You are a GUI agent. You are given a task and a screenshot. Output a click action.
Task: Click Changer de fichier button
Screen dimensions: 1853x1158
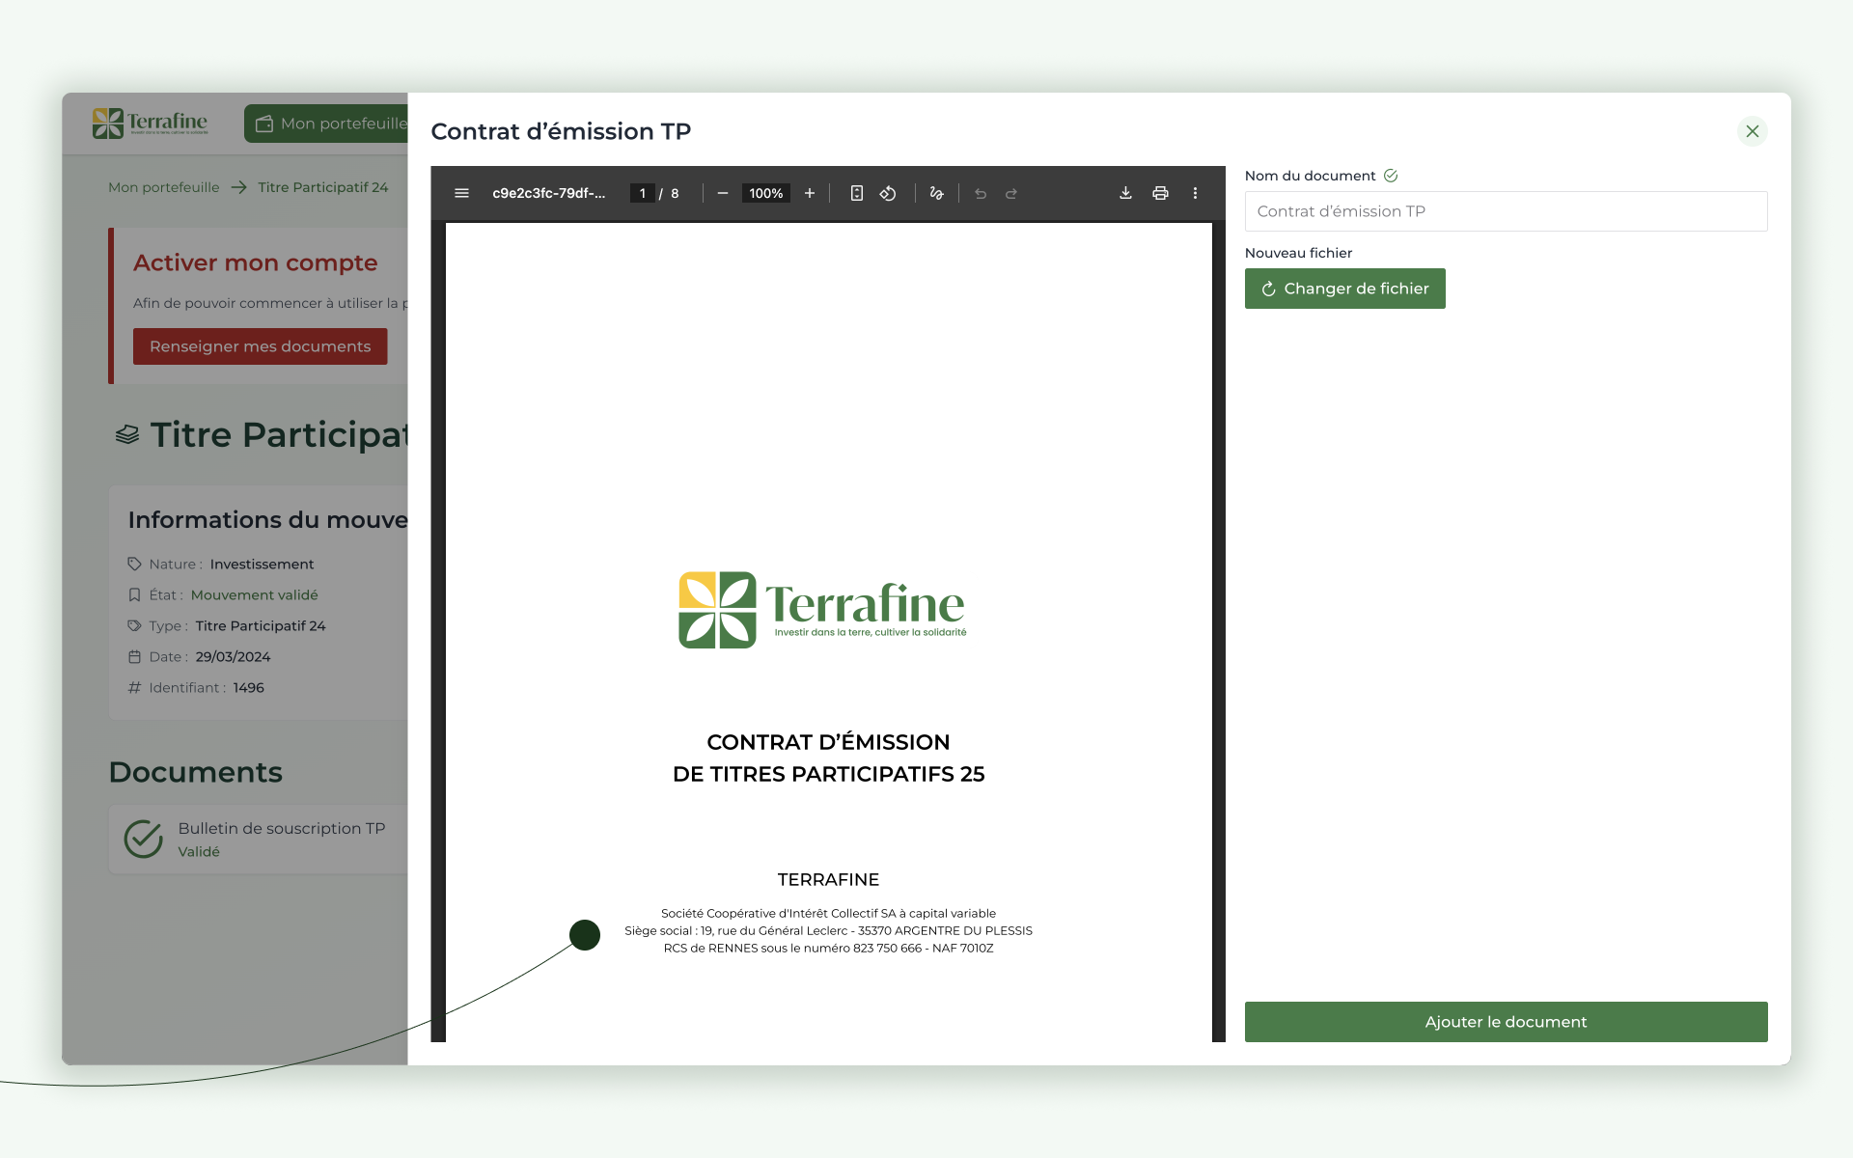pyautogui.click(x=1344, y=289)
